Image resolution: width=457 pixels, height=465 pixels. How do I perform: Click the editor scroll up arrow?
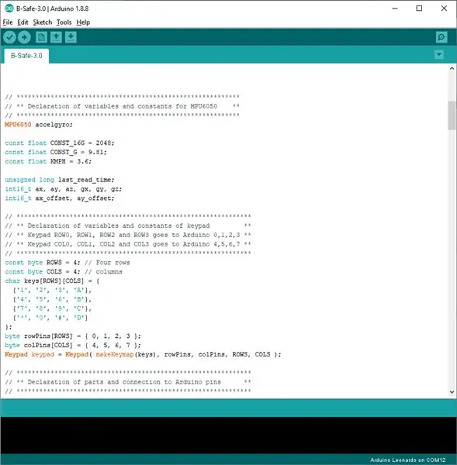(x=452, y=68)
